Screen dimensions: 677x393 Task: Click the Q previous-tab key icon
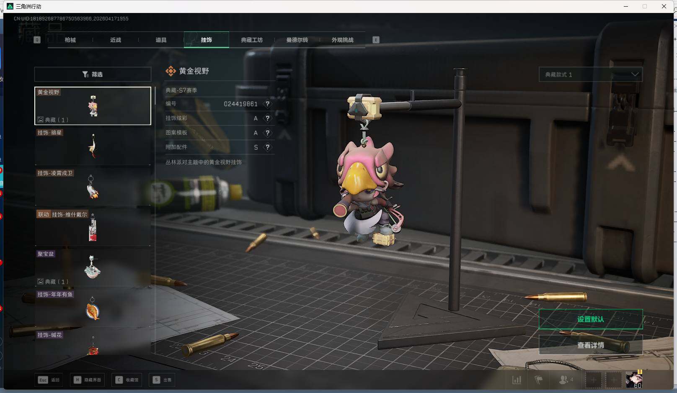[37, 40]
